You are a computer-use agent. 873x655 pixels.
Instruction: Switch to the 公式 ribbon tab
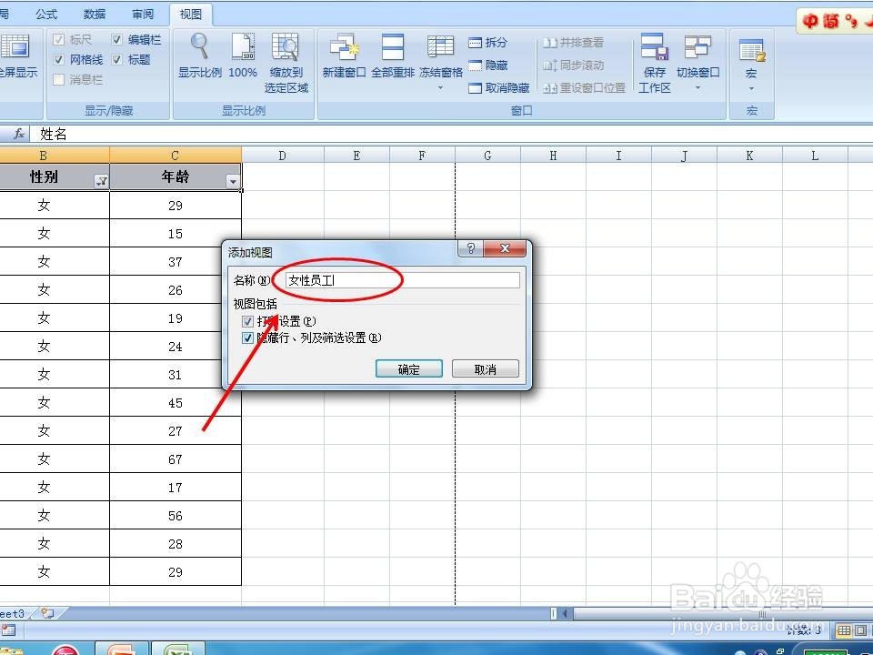click(46, 14)
